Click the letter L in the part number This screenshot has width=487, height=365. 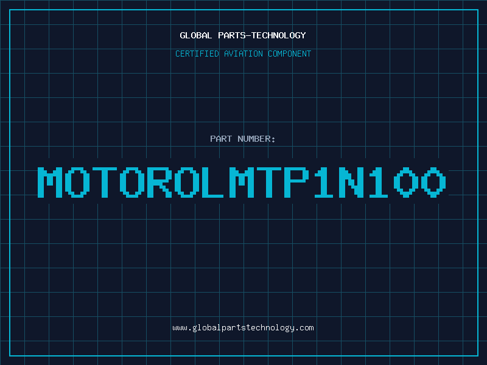coord(212,182)
